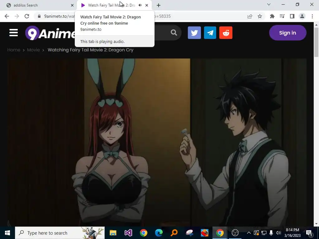The height and width of the screenshot is (239, 319).
Task: Open the Twitter share button
Action: 194,33
